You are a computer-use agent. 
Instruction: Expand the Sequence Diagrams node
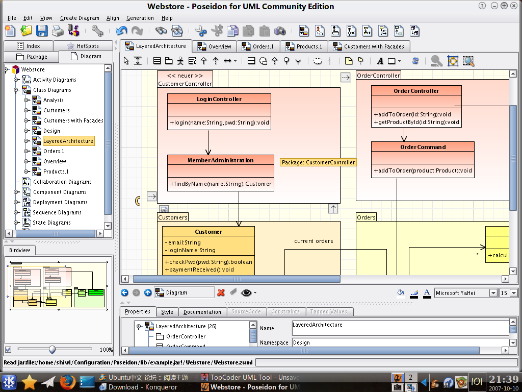tap(16, 212)
